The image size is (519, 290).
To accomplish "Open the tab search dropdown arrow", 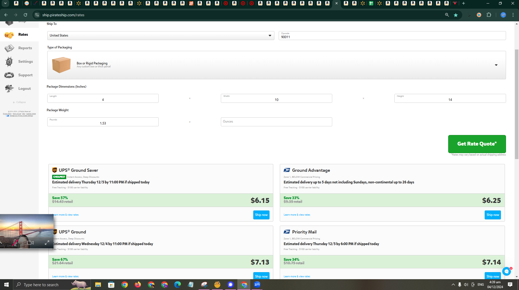I will coord(5,3).
